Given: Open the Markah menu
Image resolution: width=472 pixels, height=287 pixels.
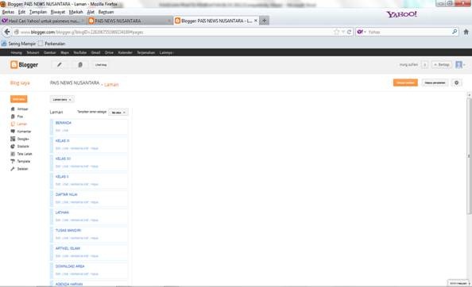Looking at the screenshot, I should click(75, 12).
